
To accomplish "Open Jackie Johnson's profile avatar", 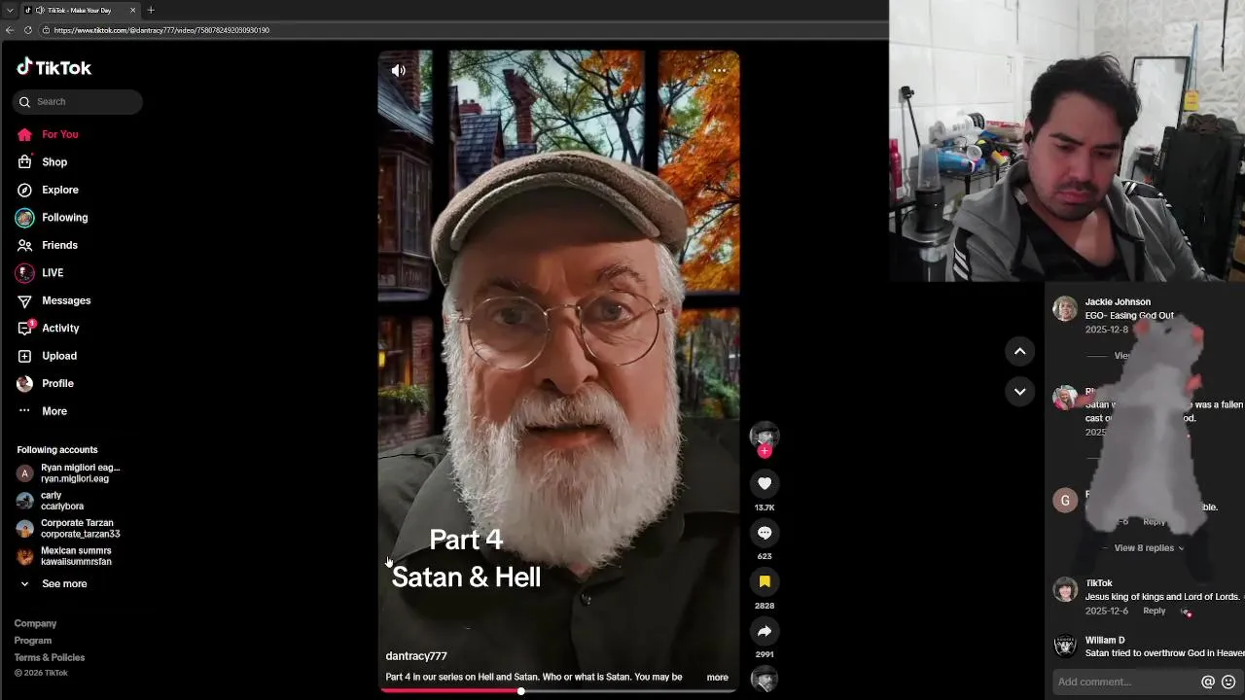I will (1065, 308).
